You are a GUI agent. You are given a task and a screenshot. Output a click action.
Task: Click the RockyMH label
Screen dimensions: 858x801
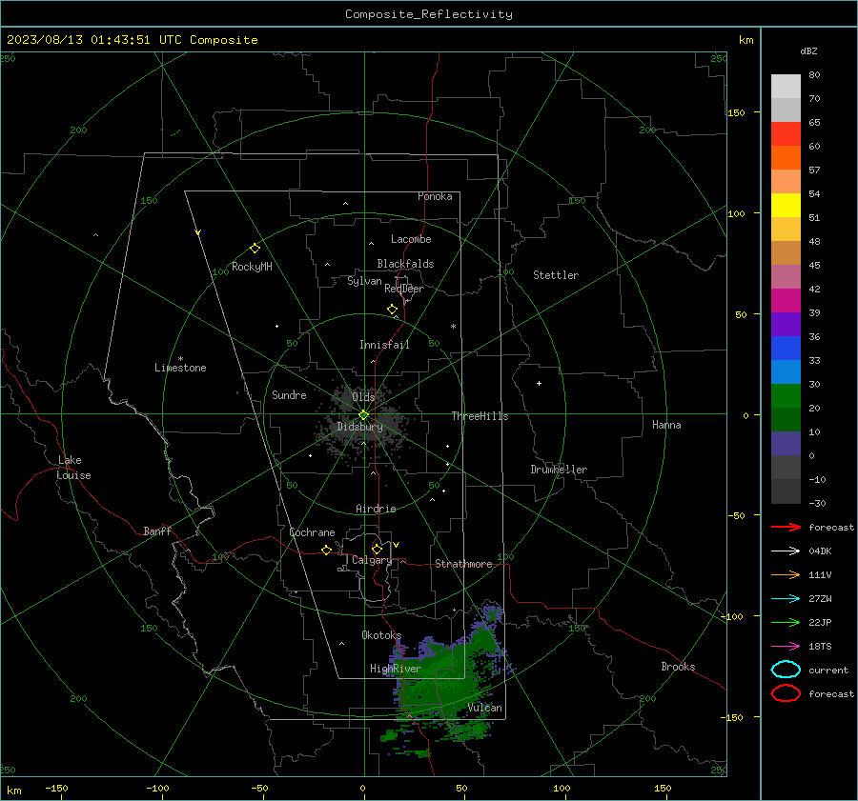pyautogui.click(x=252, y=267)
